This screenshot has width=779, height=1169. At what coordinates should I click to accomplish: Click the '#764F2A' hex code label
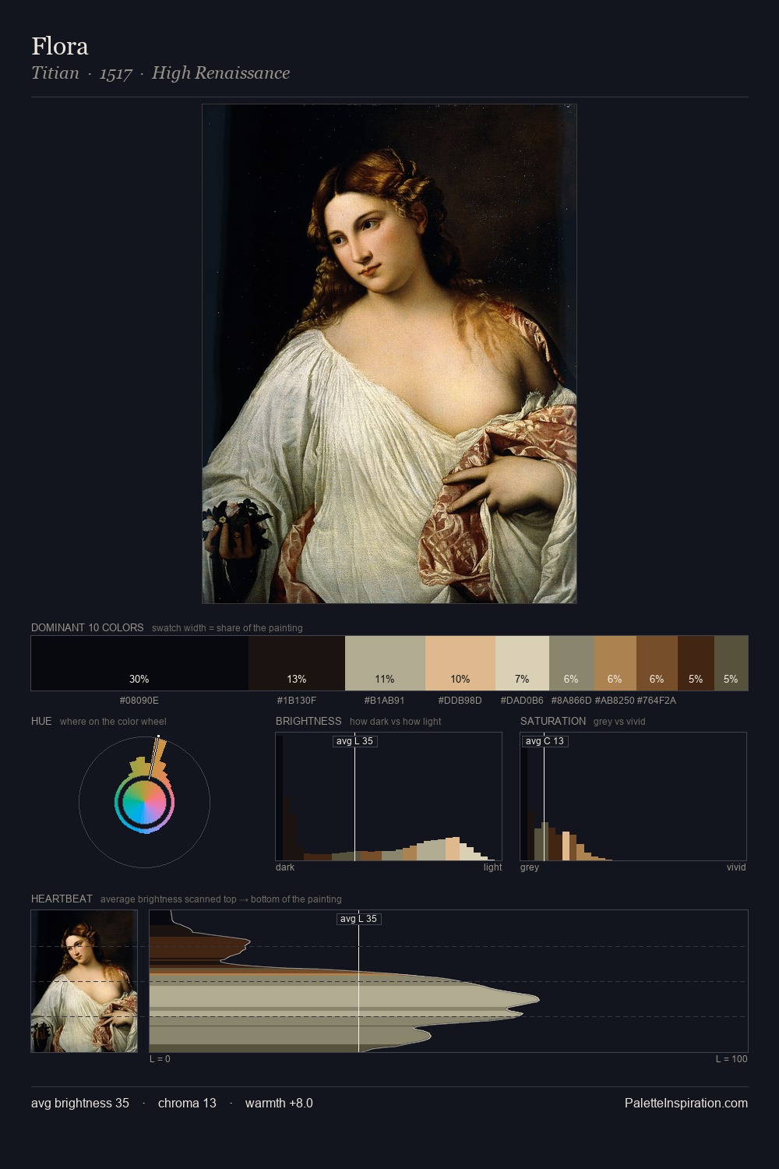[x=657, y=701]
